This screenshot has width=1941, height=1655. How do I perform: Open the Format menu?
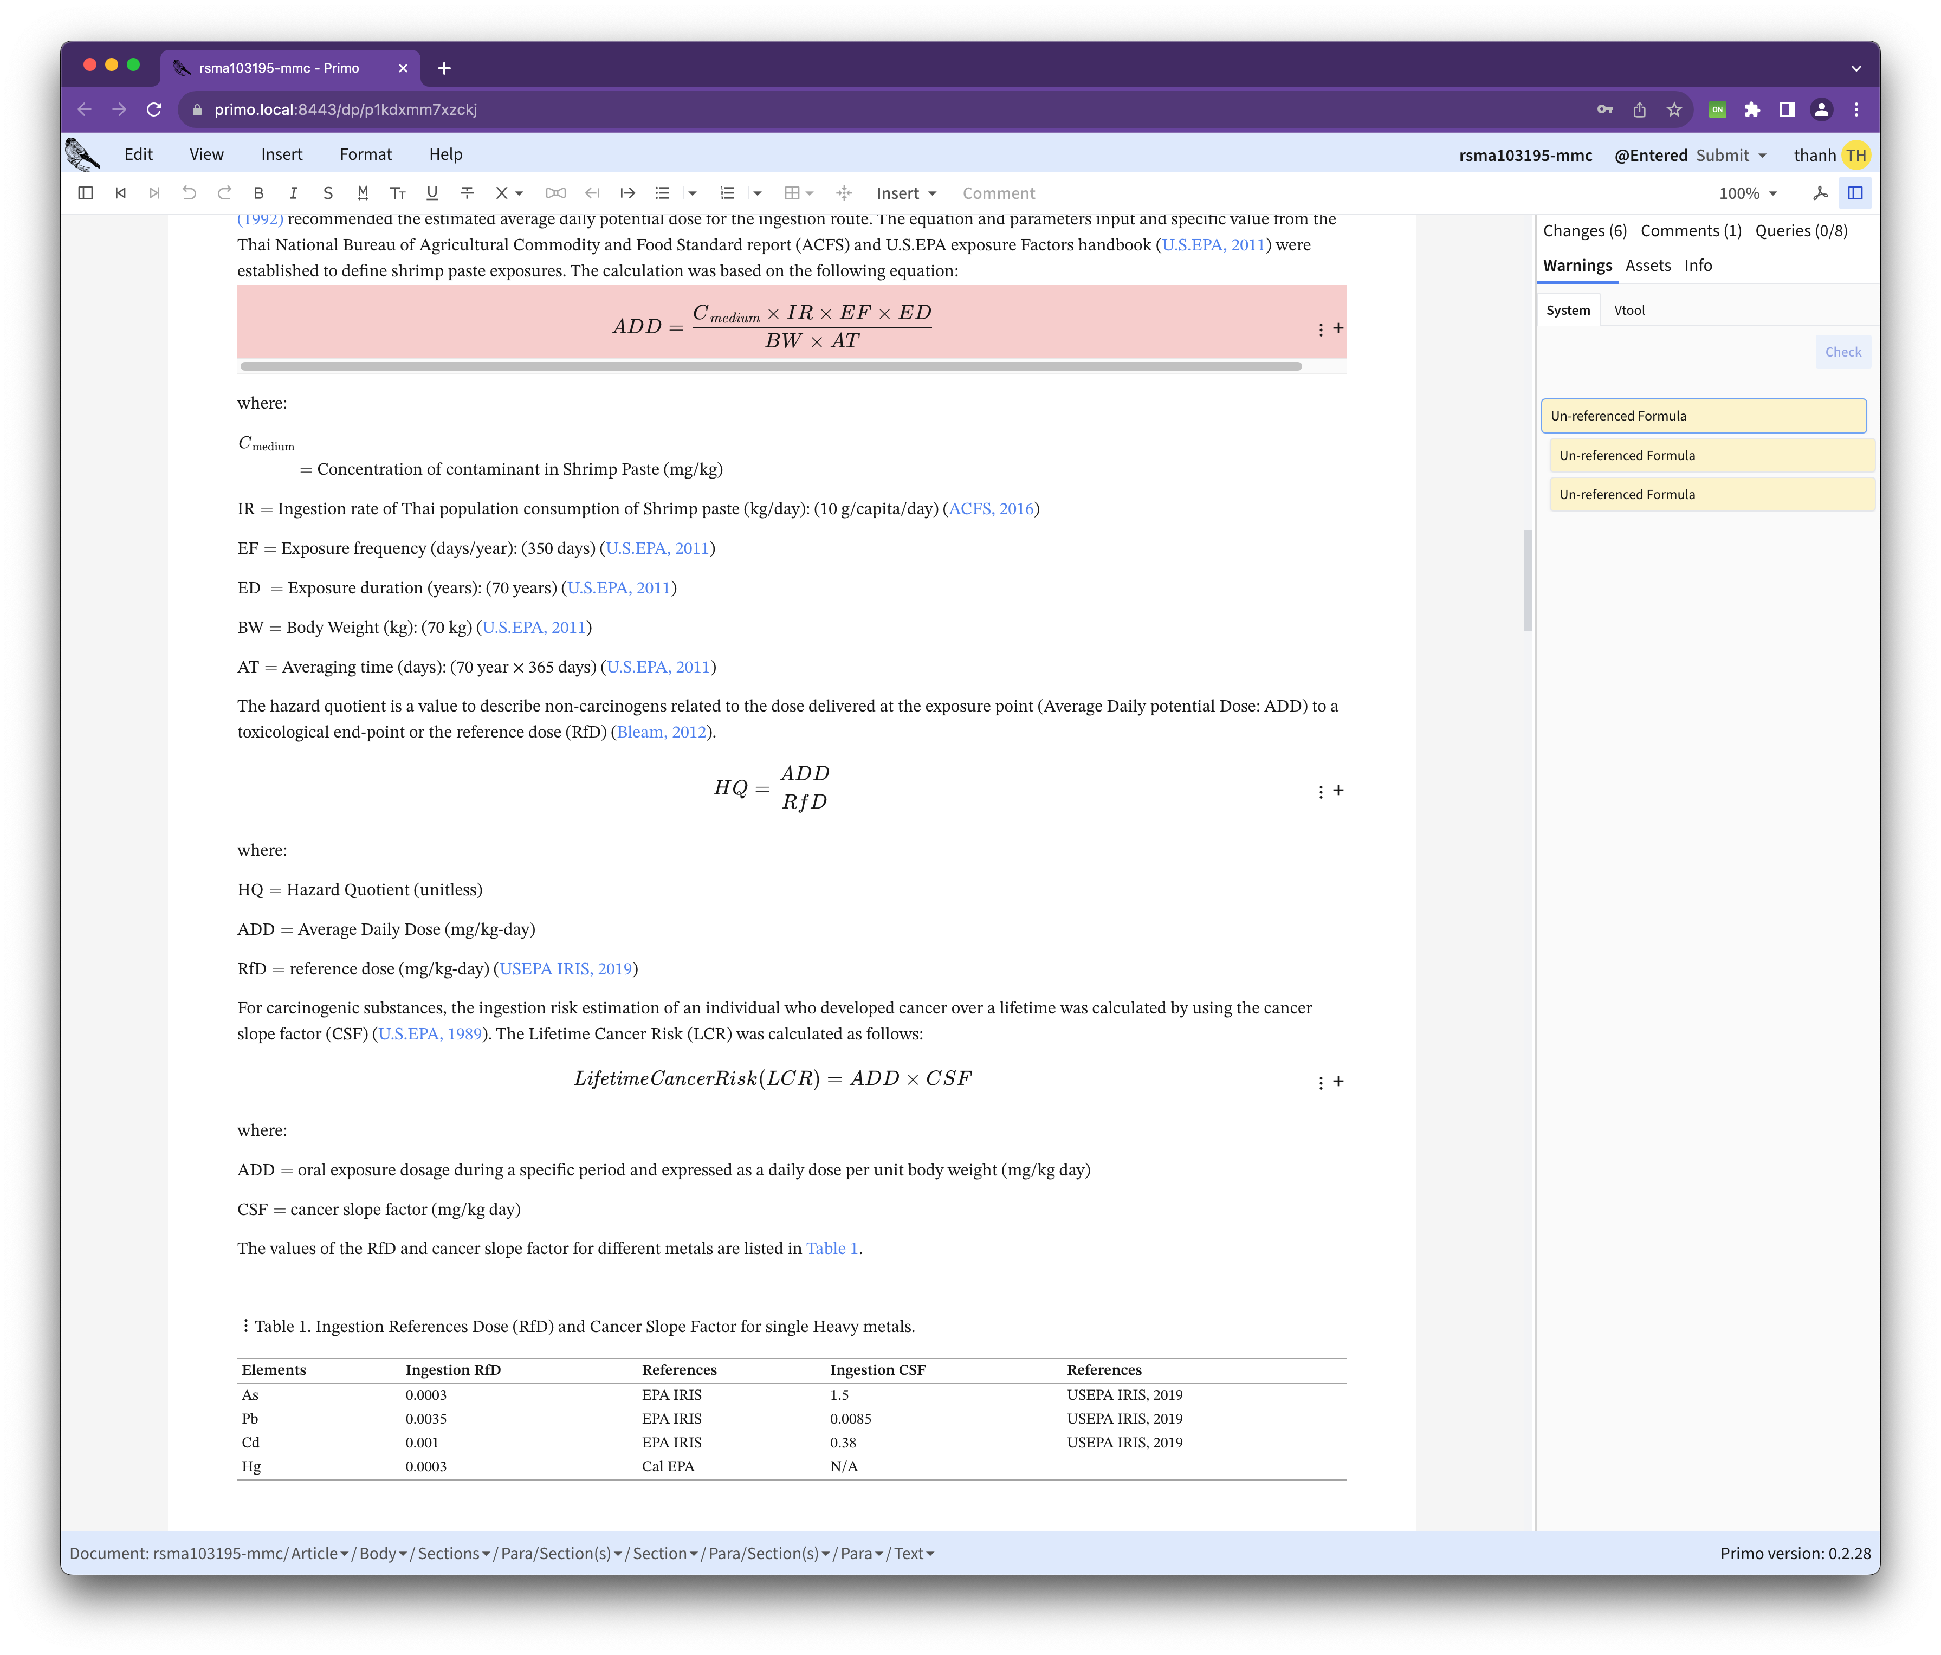[x=365, y=154]
